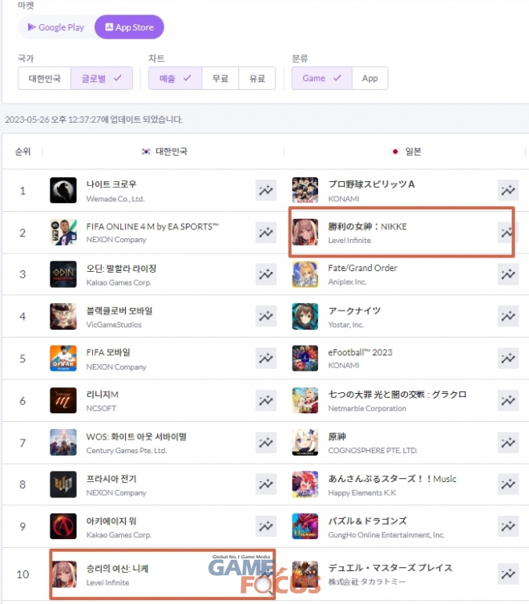Open trend chart for パズル&ドラゴンズ
Image resolution: width=529 pixels, height=604 pixels.
pos(508,526)
